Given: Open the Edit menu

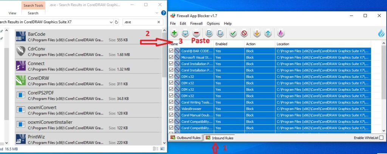Looking at the screenshot, I should (183, 23).
